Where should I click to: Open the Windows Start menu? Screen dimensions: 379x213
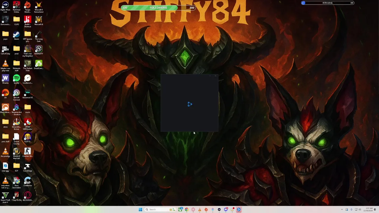[140, 209]
